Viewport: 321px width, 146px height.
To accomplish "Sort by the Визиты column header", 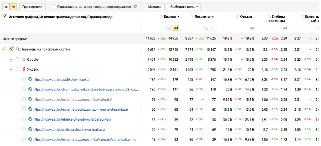I will pyautogui.click(x=170, y=17).
